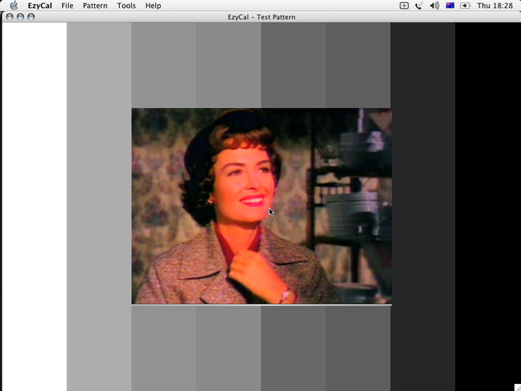Close the EzyCal Test Pattern window
Image resolution: width=521 pixels, height=391 pixels.
click(9, 16)
